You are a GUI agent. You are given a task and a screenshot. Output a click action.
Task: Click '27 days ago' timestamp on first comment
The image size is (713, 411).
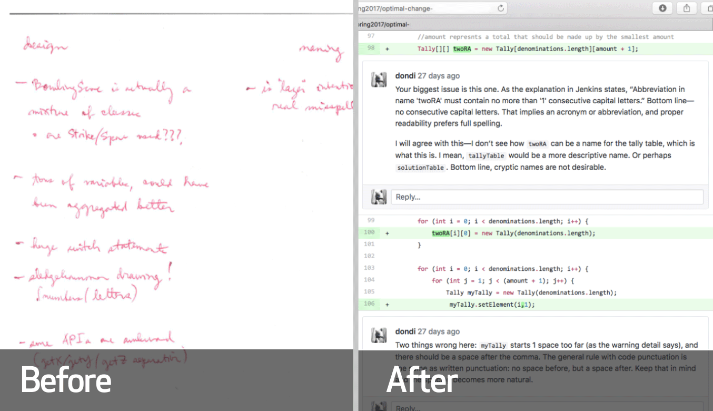pos(439,75)
